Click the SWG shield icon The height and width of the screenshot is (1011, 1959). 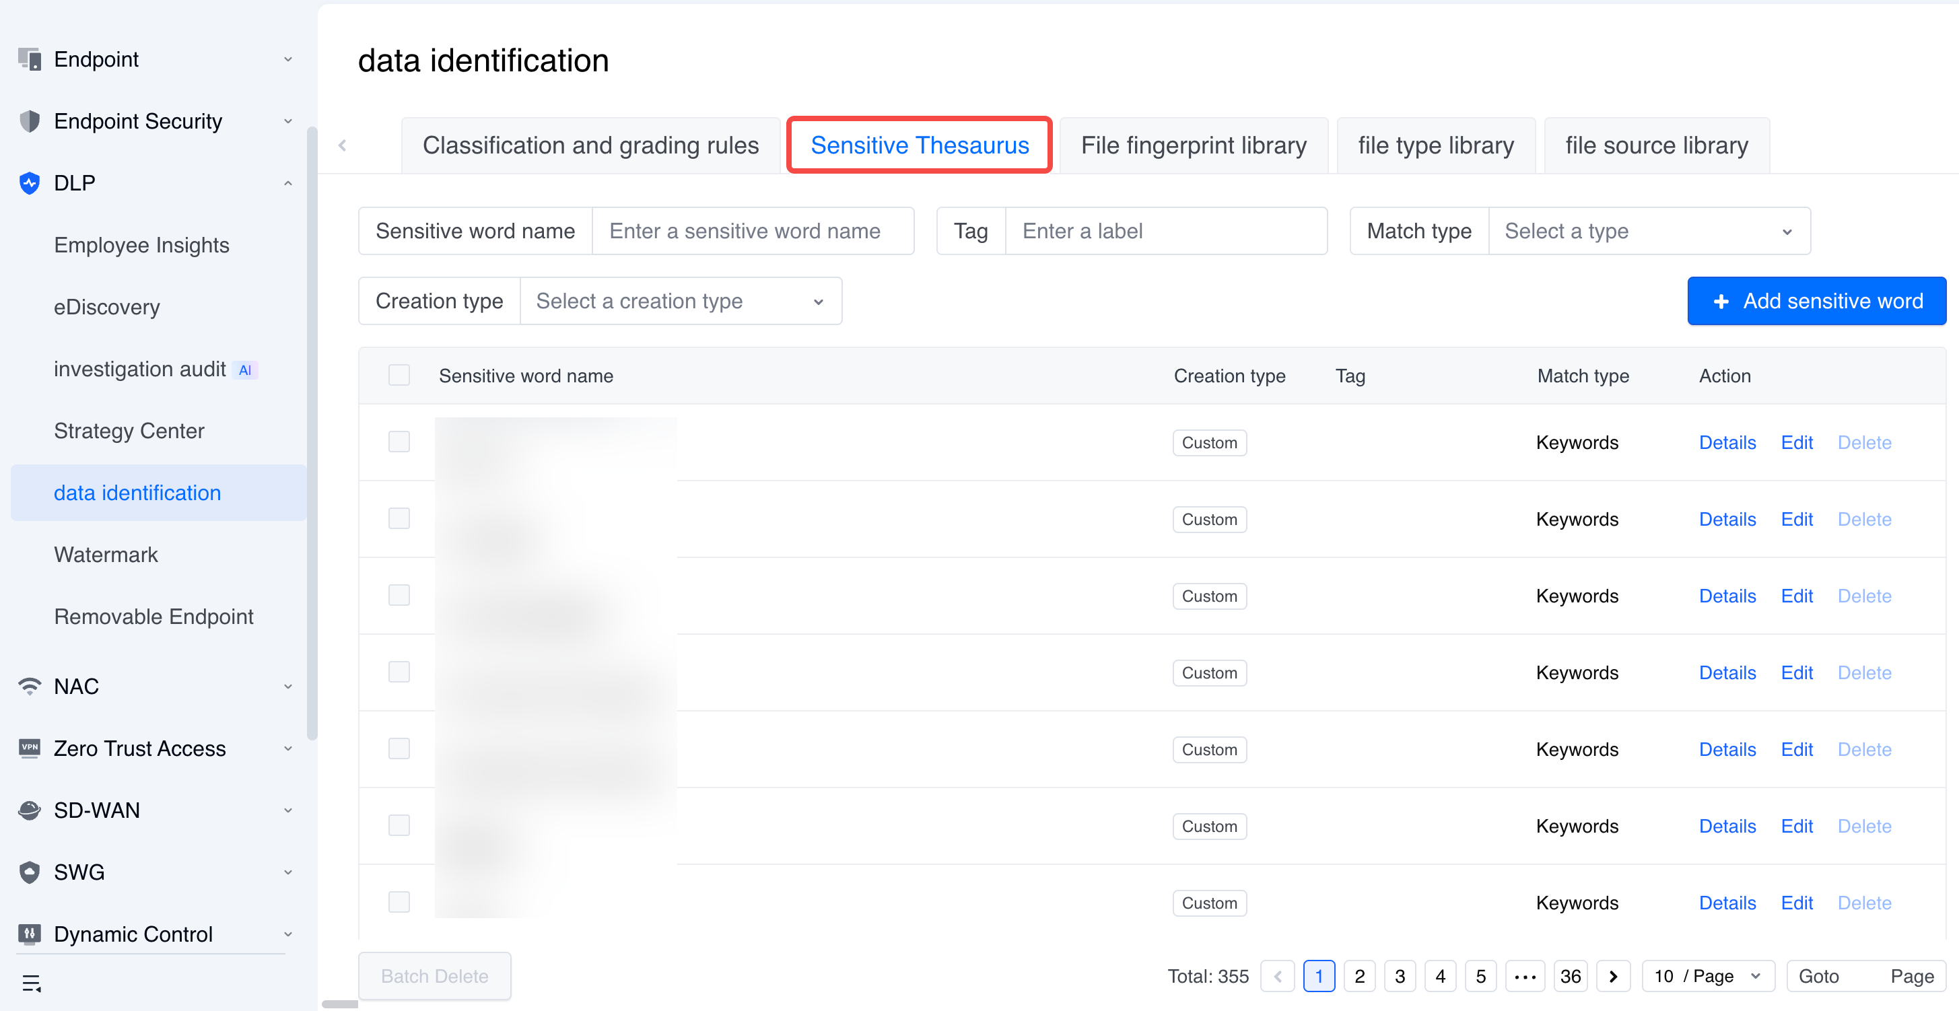point(29,872)
